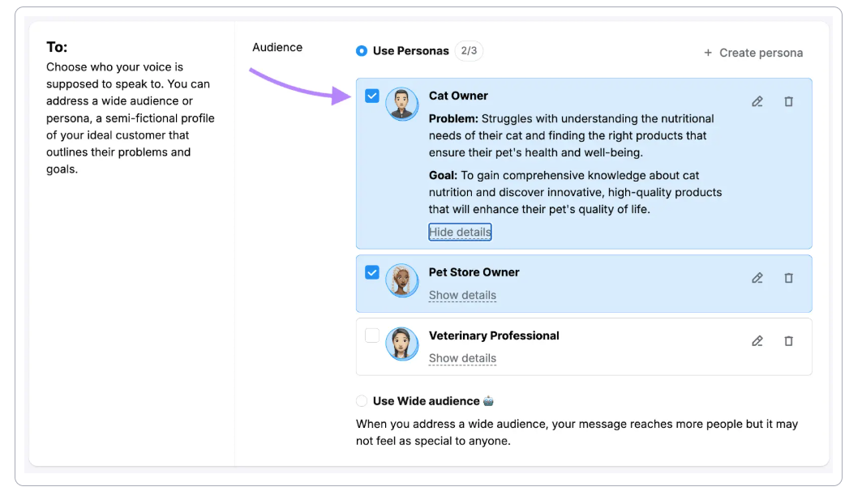Click the Pet Store Owner avatar picture

point(401,280)
